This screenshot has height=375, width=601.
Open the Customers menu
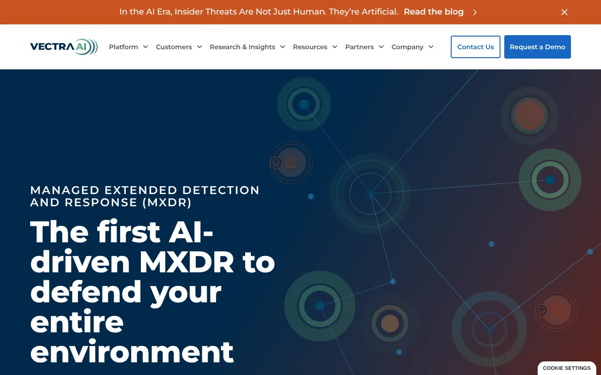[x=174, y=47]
